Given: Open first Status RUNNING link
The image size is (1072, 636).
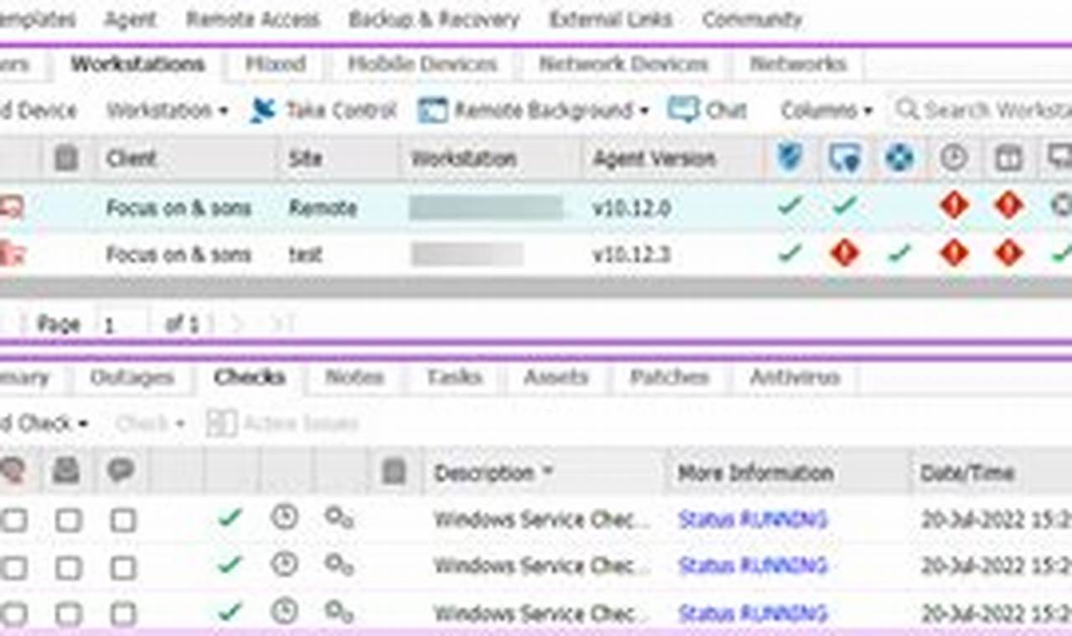Looking at the screenshot, I should [752, 520].
